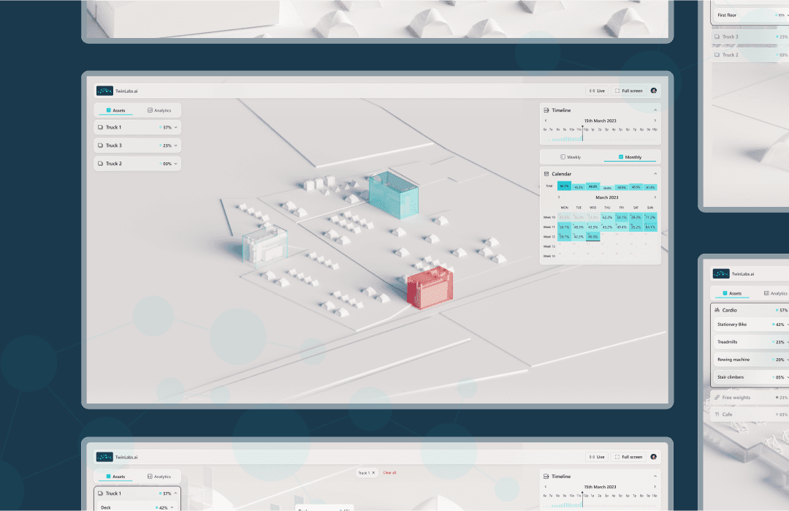Switch to Assets tab in the site map window
This screenshot has height=511, width=789.
pos(115,110)
